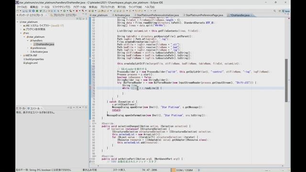This screenshot has width=306, height=172.
Task: Expand Activator.java in the tree
Action: point(28,52)
